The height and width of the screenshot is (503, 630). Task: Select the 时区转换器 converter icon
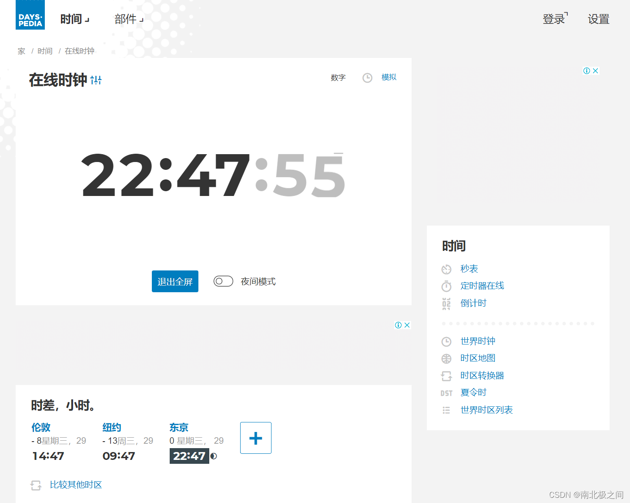[446, 376]
